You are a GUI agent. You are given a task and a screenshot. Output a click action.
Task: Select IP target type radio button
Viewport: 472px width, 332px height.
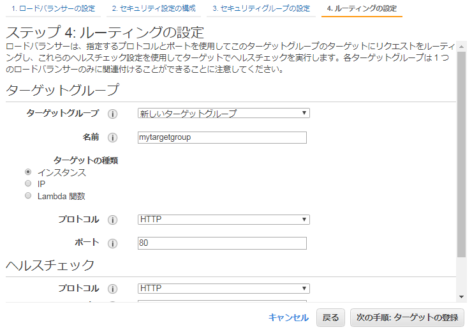(28, 184)
